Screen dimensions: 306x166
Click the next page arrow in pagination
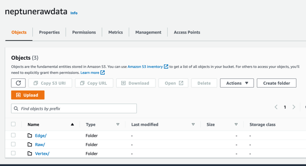pyautogui.click(x=294, y=107)
